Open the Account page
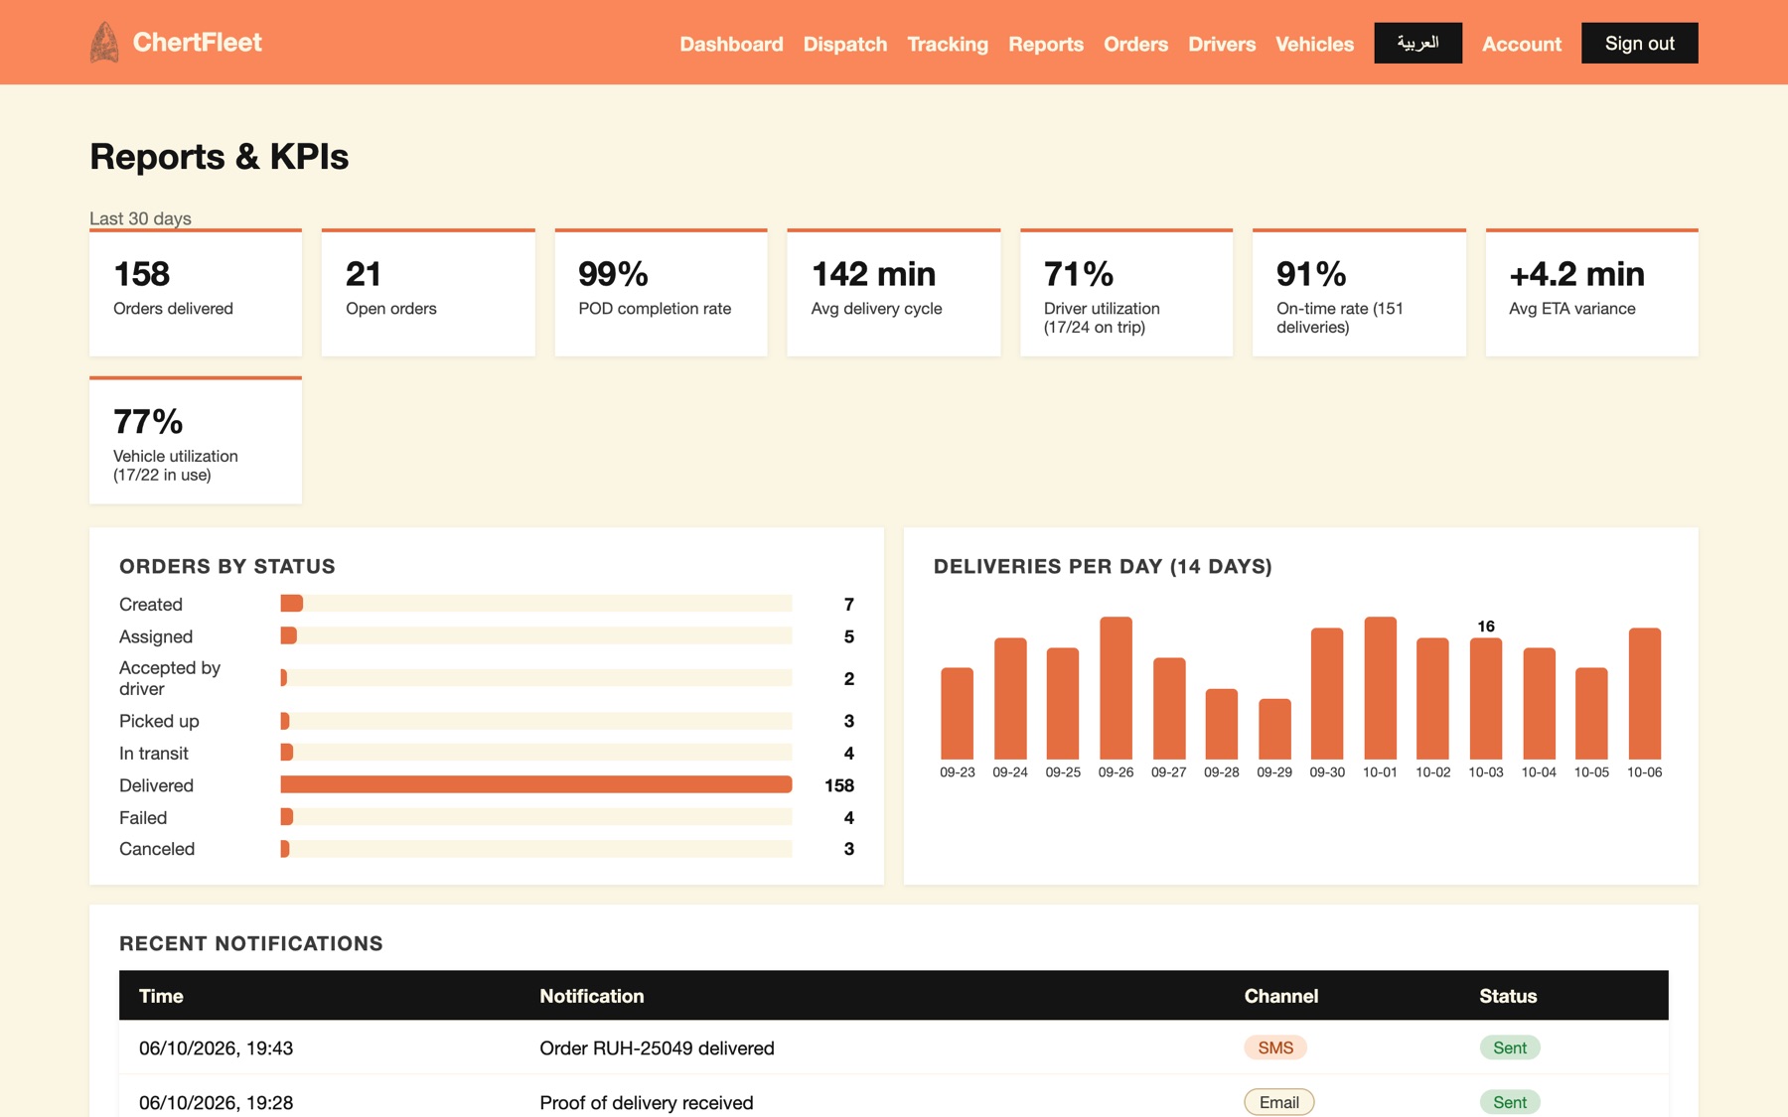 pyautogui.click(x=1521, y=44)
